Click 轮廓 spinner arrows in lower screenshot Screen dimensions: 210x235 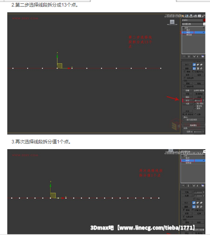(203, 196)
